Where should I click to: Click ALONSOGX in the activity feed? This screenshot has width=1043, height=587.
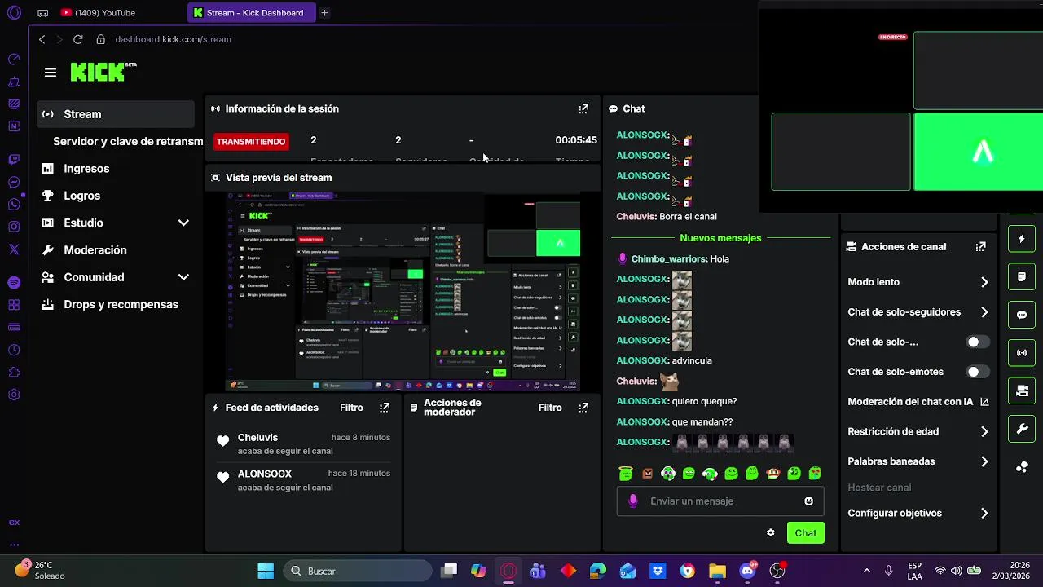point(265,474)
